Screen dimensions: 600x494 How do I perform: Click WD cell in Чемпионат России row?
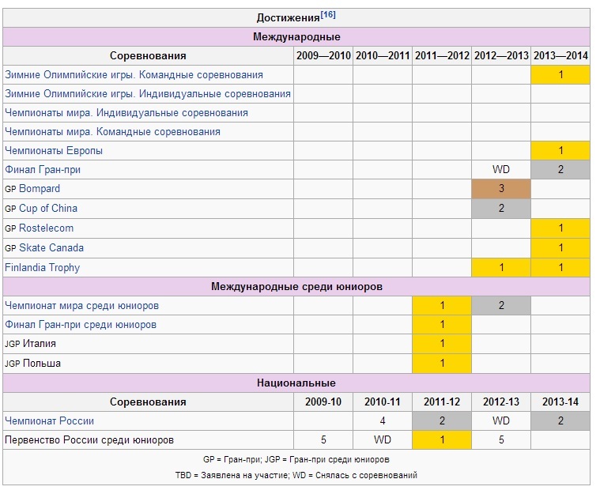[501, 421]
